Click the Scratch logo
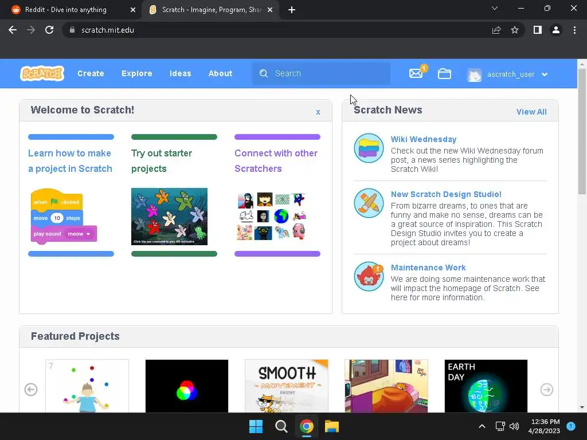The height and width of the screenshot is (440, 587). pos(42,73)
